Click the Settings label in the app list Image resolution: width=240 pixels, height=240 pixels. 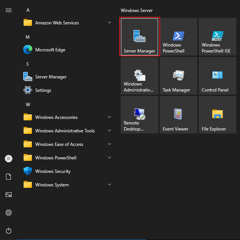pos(43,90)
